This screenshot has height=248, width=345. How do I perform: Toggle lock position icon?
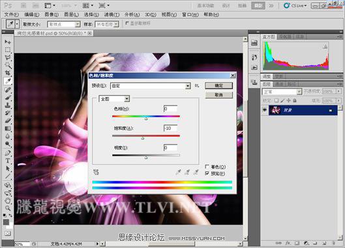[289, 100]
